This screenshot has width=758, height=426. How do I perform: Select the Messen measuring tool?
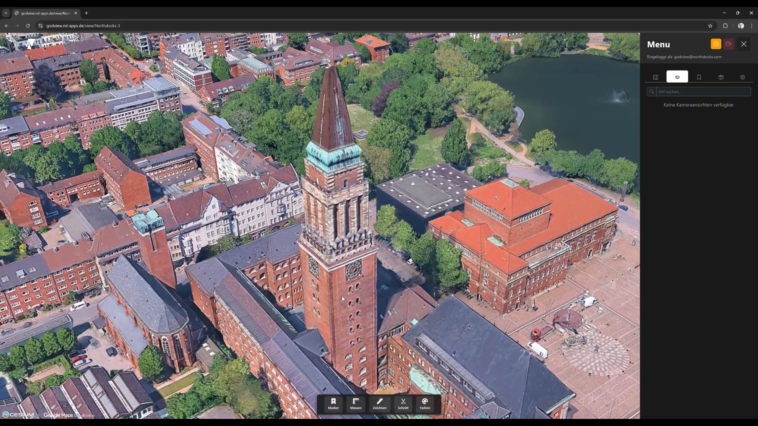click(x=356, y=404)
